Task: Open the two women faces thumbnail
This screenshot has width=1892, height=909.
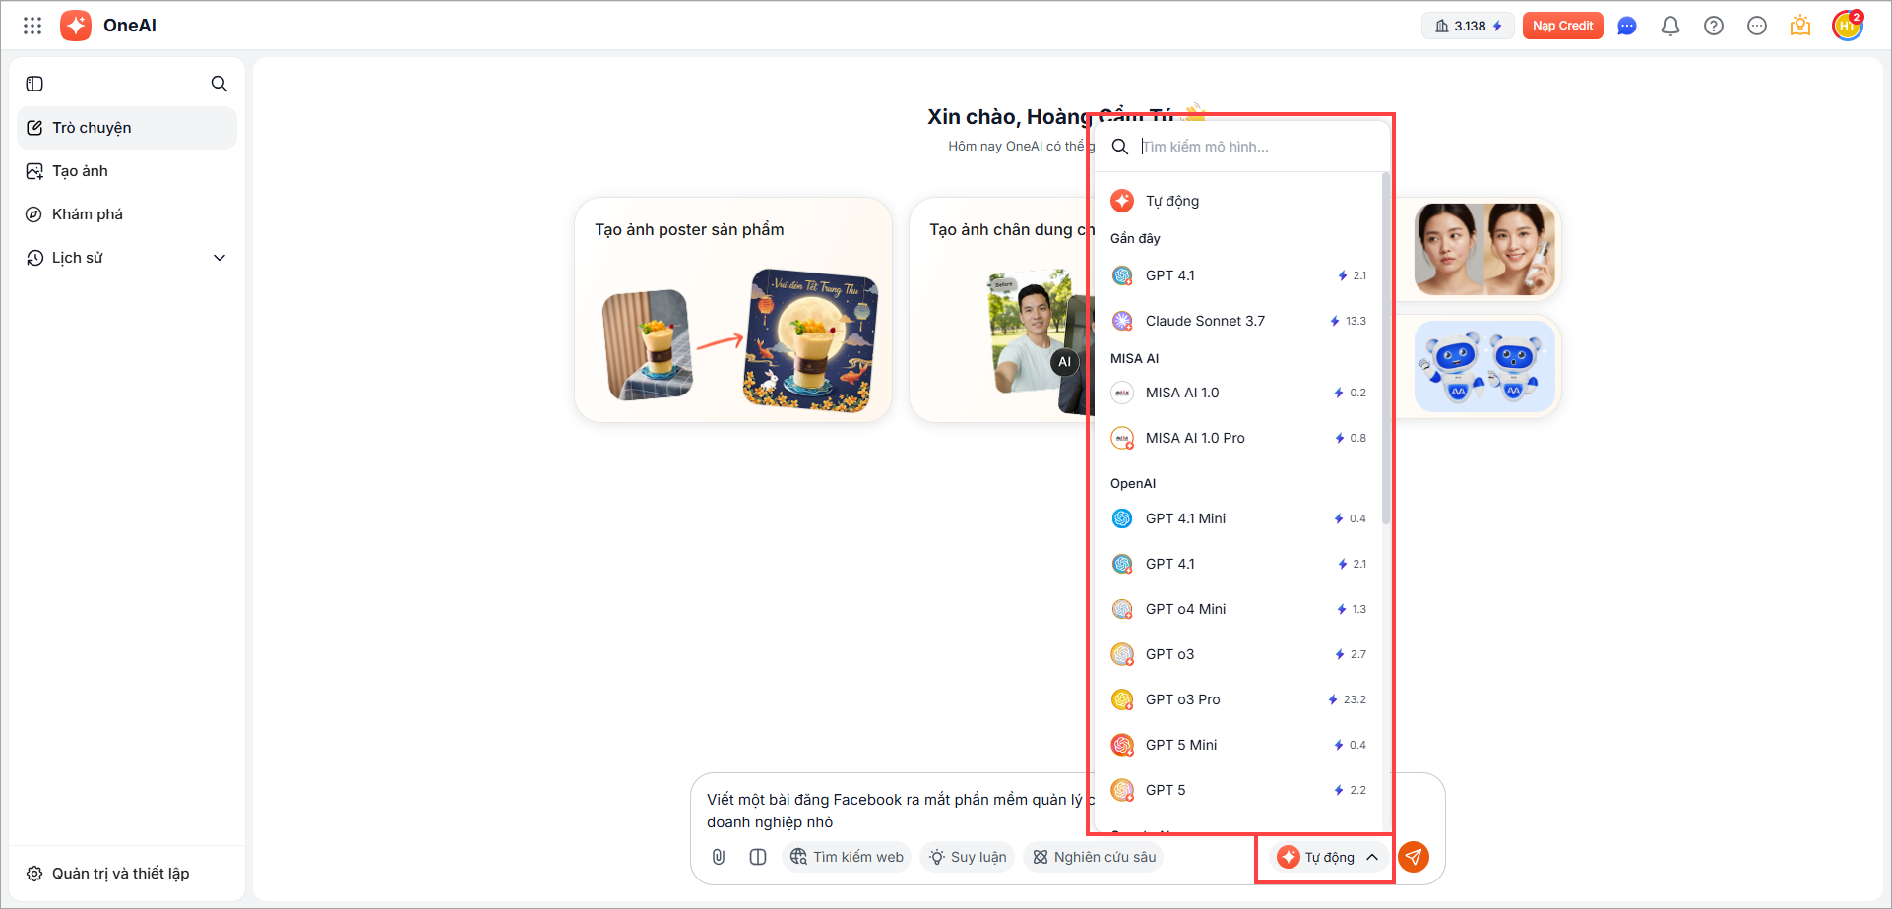Action: point(1485,249)
